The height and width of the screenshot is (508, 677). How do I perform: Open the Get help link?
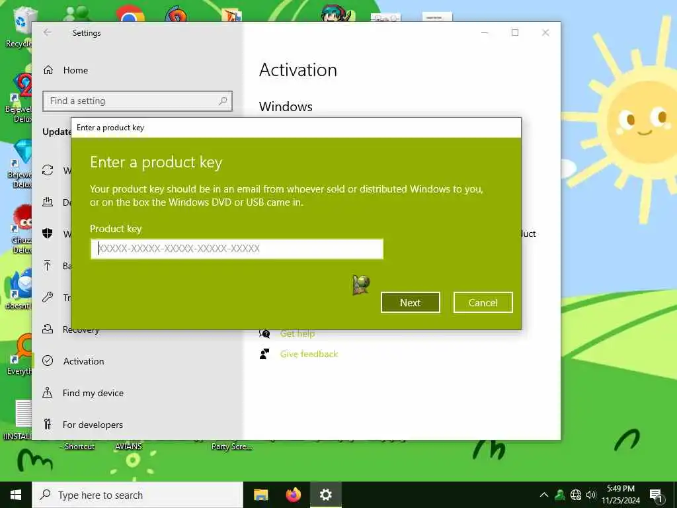tap(298, 333)
